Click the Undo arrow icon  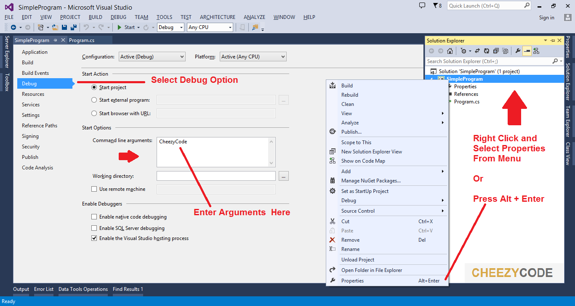[86, 27]
